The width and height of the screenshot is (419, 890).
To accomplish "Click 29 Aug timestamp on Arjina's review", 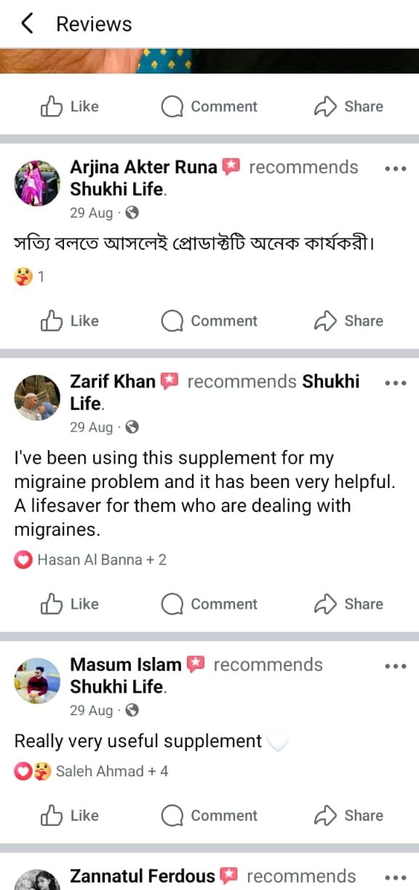I will pyautogui.click(x=91, y=213).
